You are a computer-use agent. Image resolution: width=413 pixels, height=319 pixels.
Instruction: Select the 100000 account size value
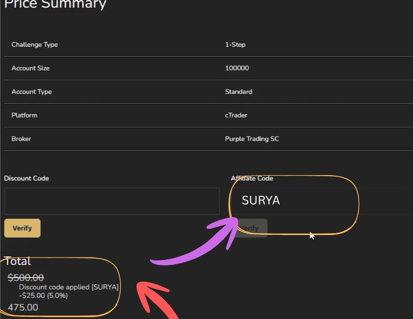click(x=237, y=68)
